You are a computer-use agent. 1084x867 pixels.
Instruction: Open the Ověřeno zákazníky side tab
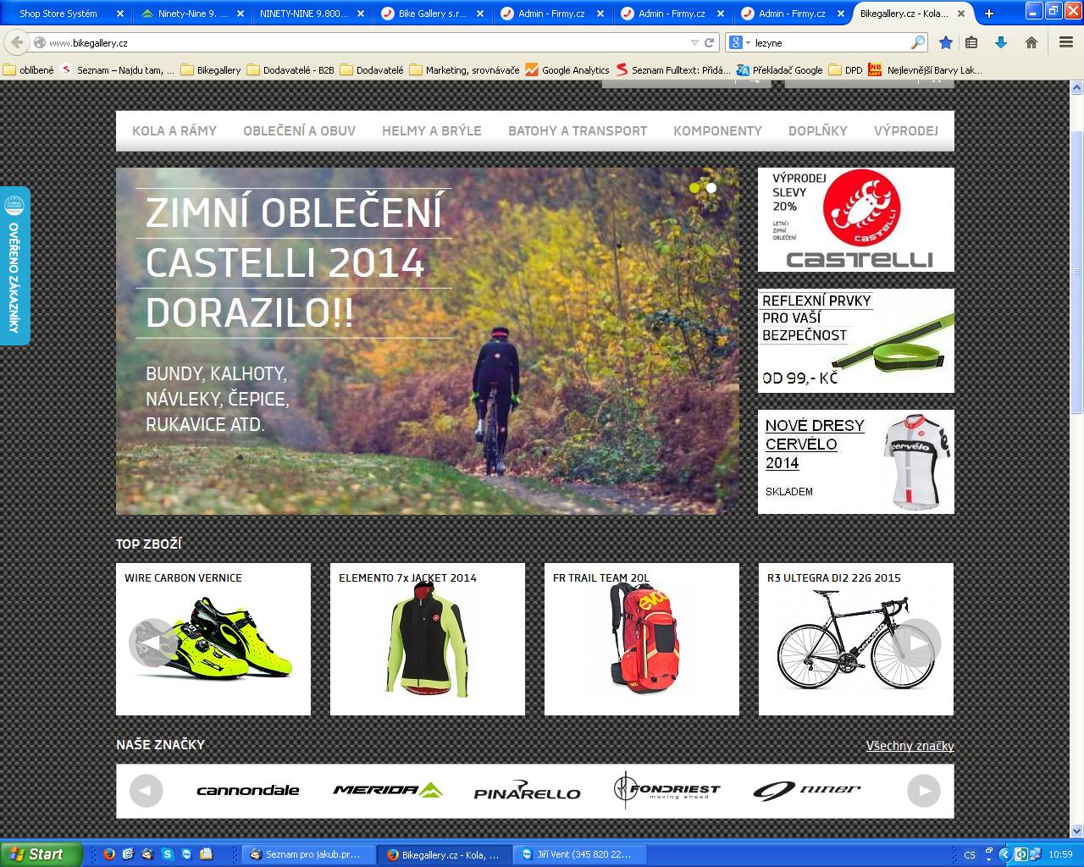(14, 265)
